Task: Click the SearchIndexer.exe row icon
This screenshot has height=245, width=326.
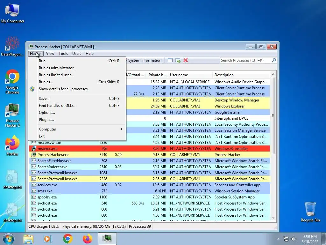Action: (x=33, y=167)
